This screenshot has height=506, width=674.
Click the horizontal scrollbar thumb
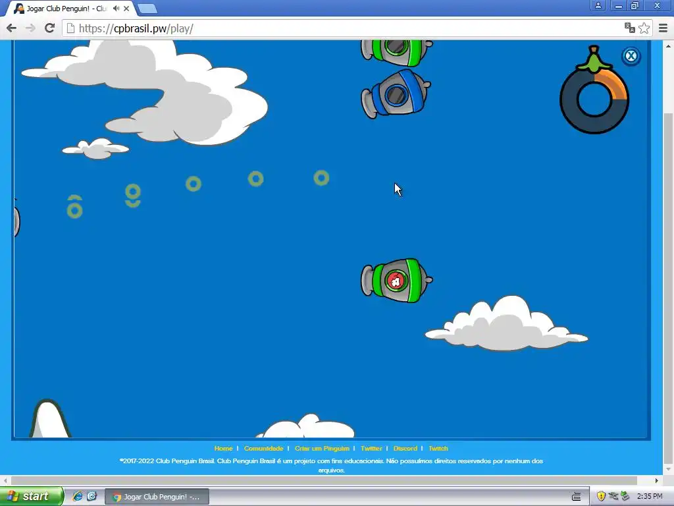[x=324, y=480]
